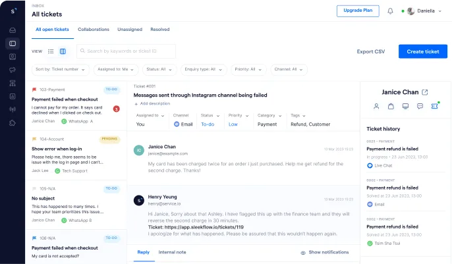
Task: Click Export CSV
Action: tap(371, 51)
